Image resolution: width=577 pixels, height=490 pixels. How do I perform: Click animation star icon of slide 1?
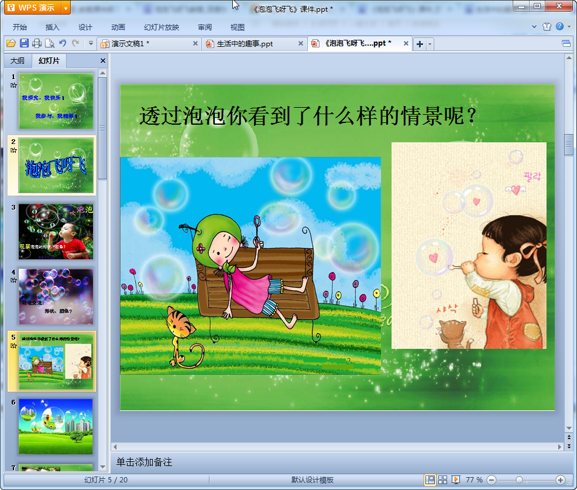(13, 85)
